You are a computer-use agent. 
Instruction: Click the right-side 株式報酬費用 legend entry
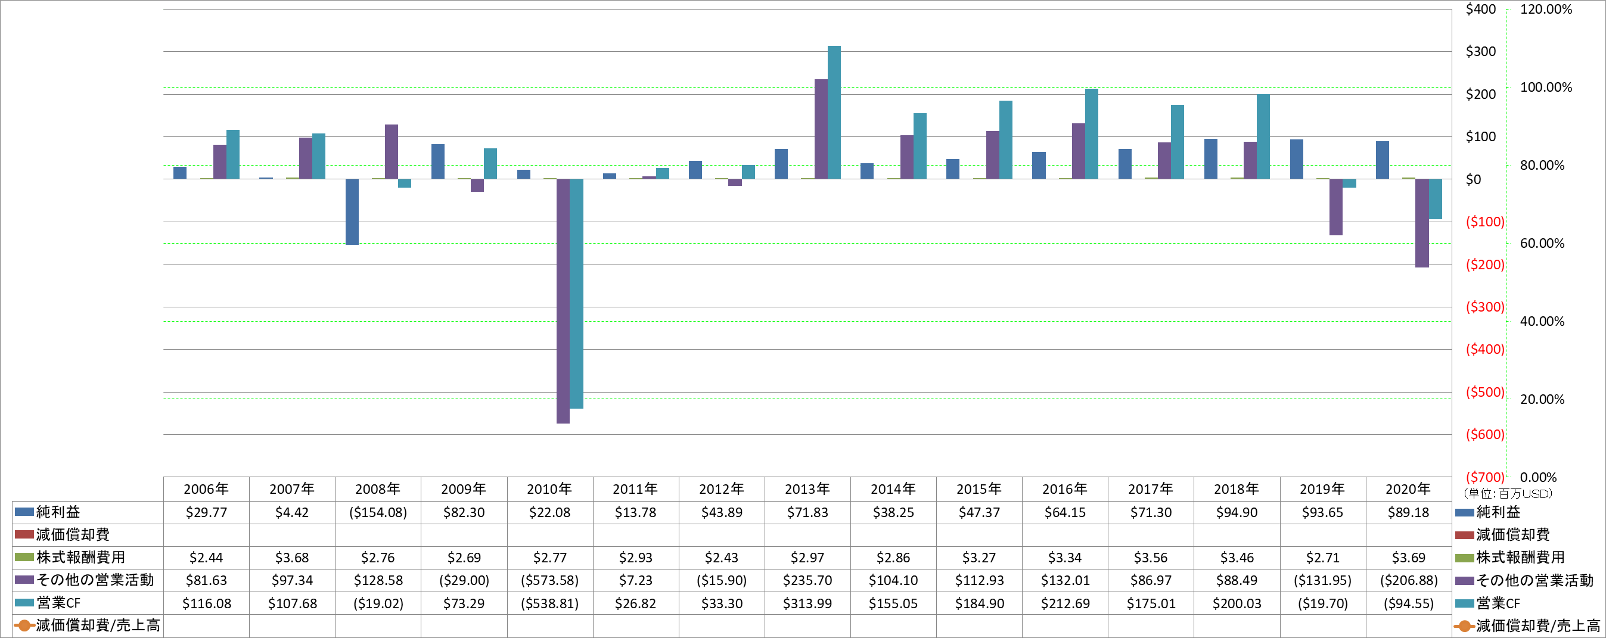tap(1510, 557)
